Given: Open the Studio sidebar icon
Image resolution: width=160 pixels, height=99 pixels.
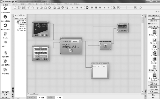Looking at the screenshot, I should tap(5, 34).
